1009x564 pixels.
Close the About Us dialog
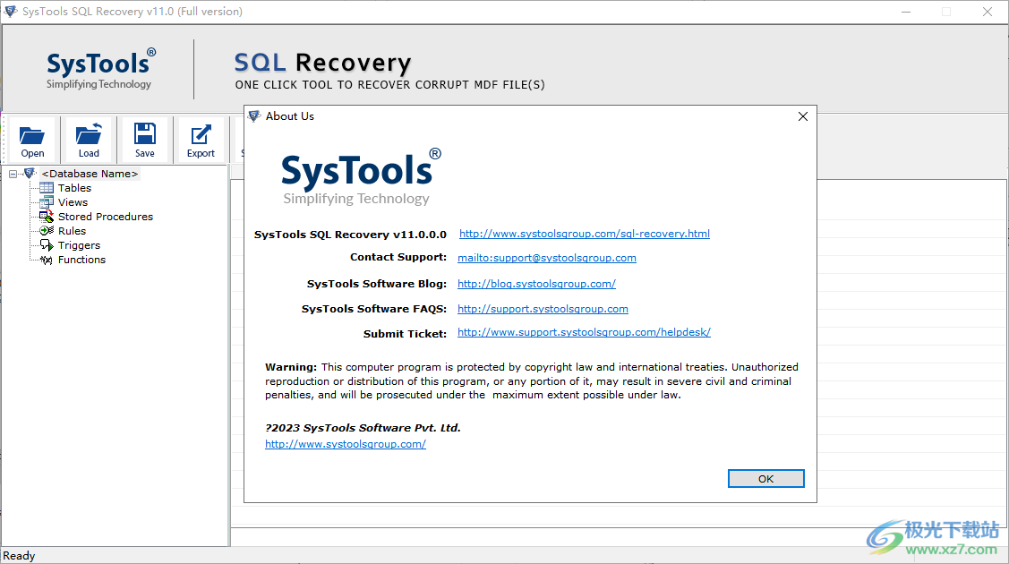802,116
